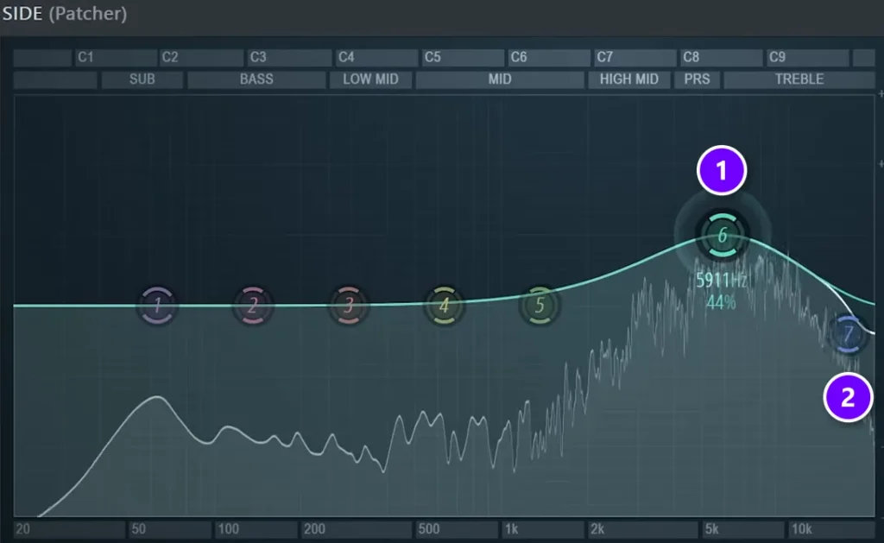Viewport: 884px width, 543px height.
Task: Click the 100 Hz frequency scale label
Action: [228, 529]
